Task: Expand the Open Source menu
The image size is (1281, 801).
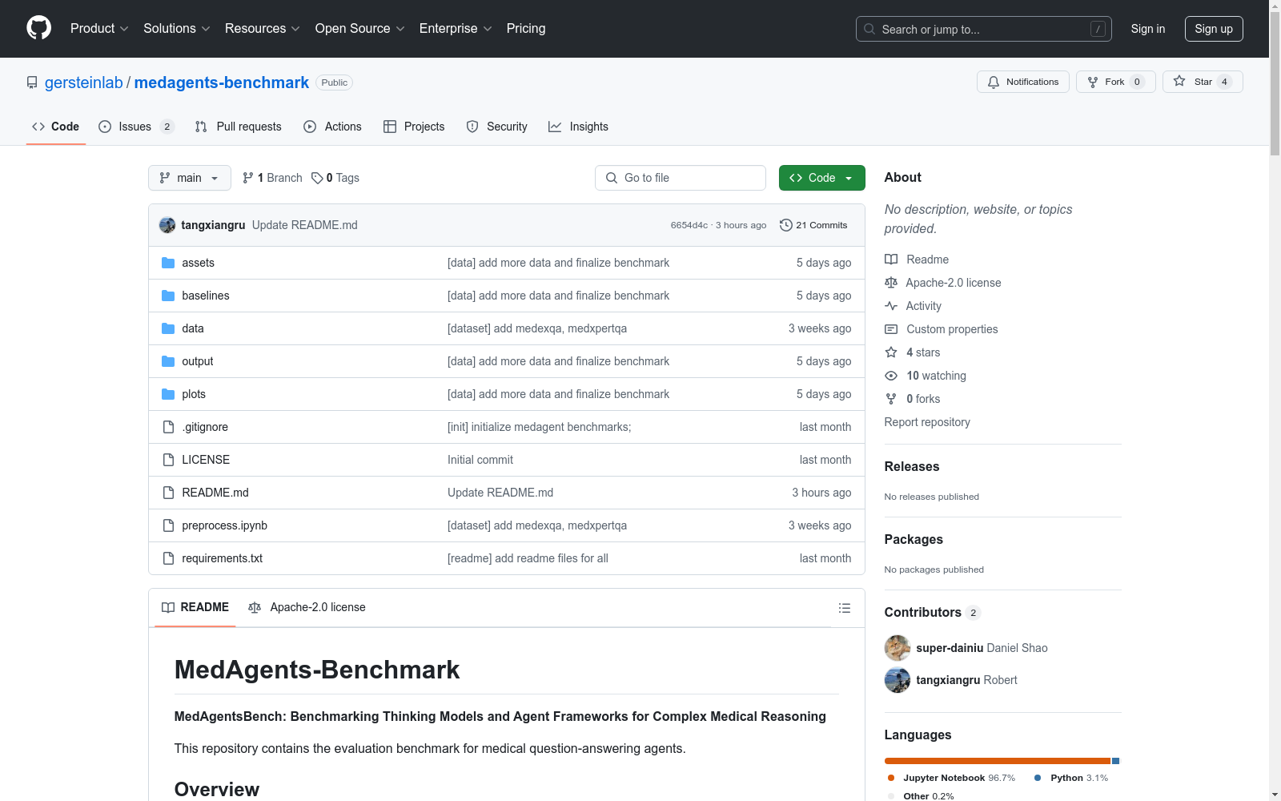Action: [360, 28]
